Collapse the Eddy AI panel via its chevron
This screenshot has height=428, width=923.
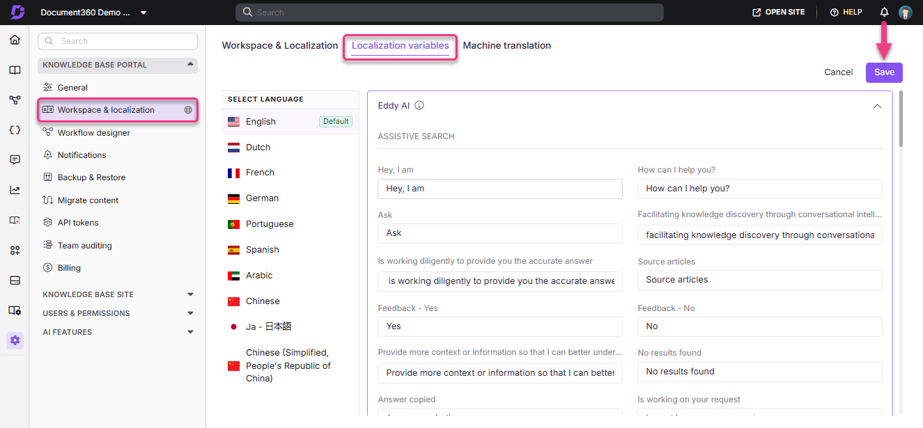877,106
